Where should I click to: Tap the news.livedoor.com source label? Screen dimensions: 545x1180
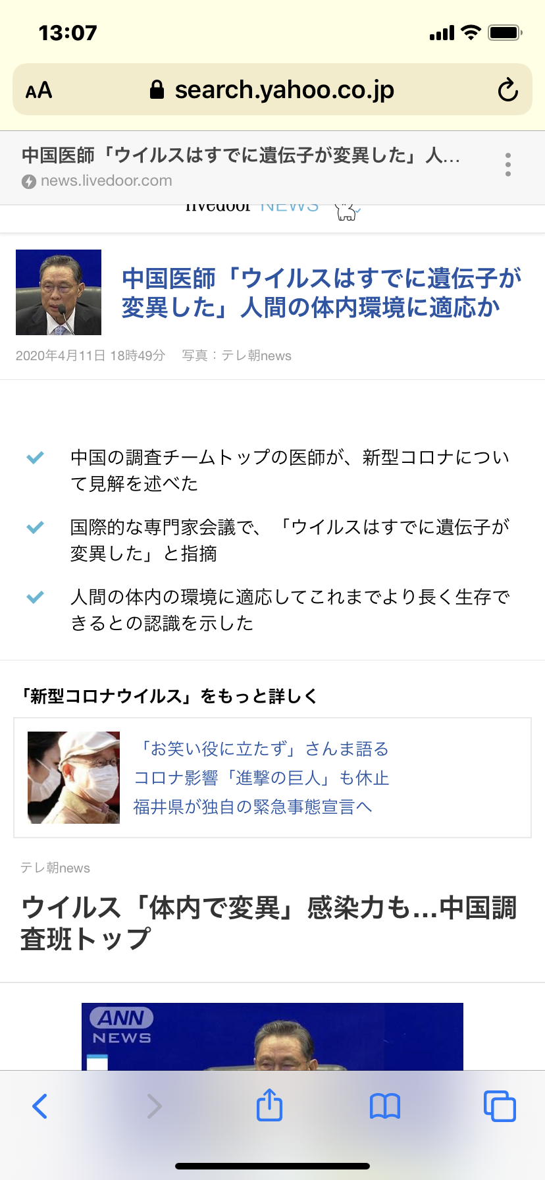click(x=106, y=180)
